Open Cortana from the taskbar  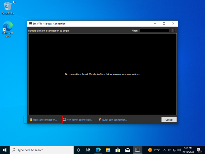tap(78, 150)
